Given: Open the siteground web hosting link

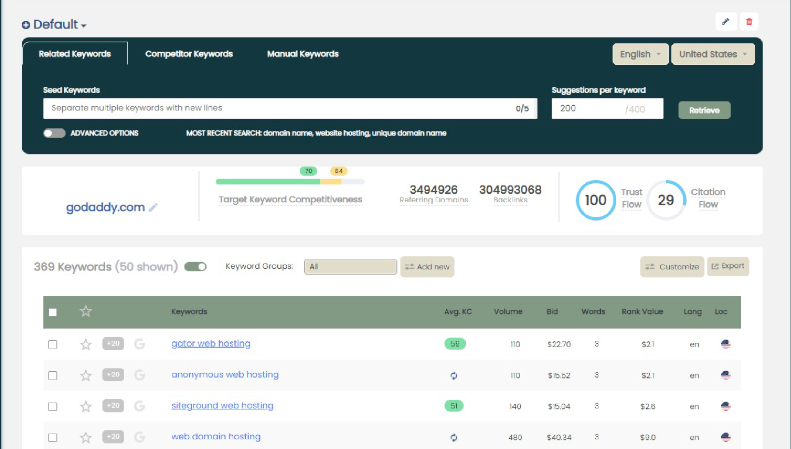Looking at the screenshot, I should pos(222,406).
